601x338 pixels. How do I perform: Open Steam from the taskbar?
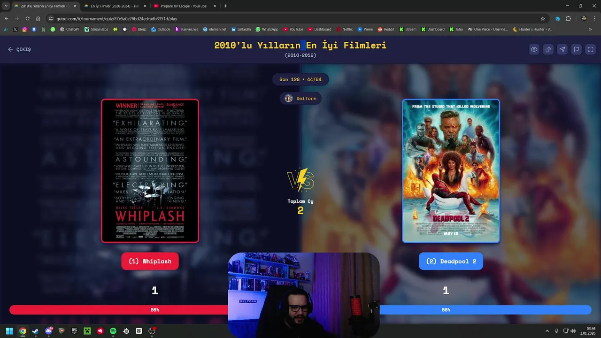click(x=35, y=331)
